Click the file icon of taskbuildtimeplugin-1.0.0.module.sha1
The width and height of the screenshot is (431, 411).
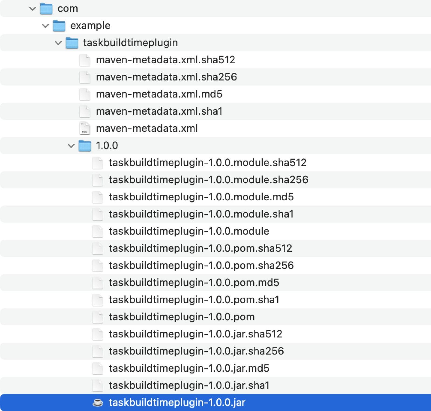[98, 214]
